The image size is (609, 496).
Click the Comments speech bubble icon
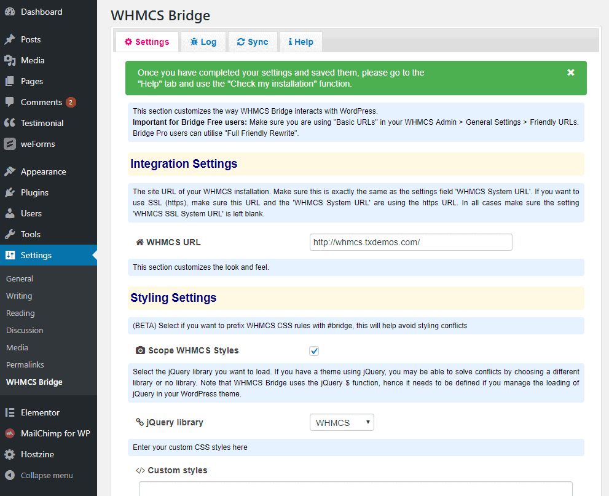click(x=10, y=102)
